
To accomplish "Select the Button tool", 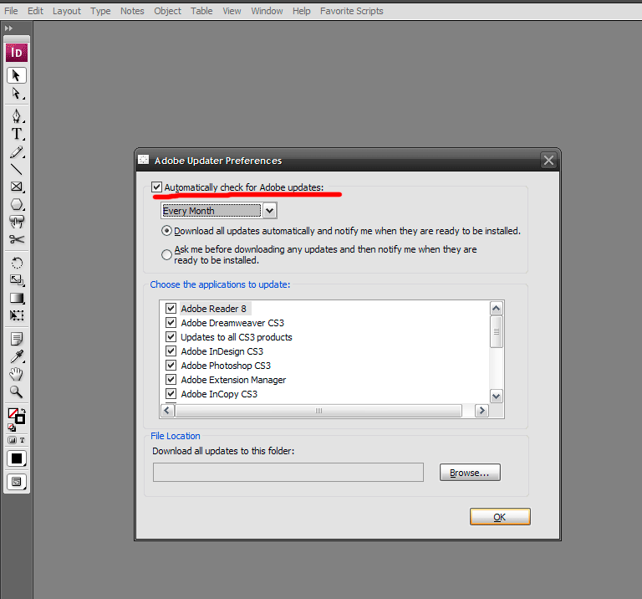I will [17, 222].
